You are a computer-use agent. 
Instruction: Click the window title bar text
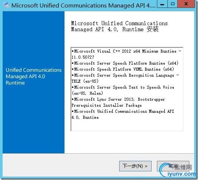pos(83,5)
